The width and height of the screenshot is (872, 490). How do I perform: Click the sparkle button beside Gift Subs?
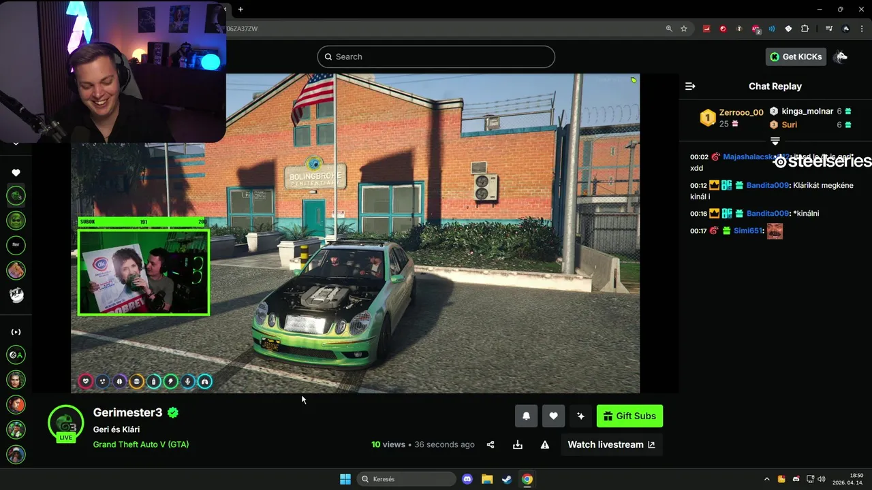(x=580, y=416)
